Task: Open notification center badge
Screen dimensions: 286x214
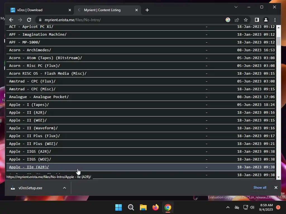Action: tap(278, 207)
